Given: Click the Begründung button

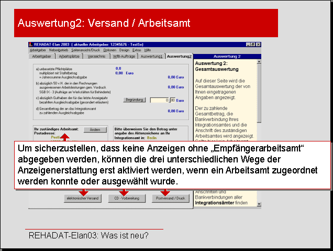Looking at the screenshot, I should [134, 100].
